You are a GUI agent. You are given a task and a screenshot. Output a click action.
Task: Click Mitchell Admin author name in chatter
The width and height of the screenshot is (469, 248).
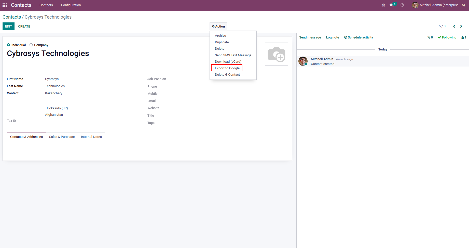[322, 59]
